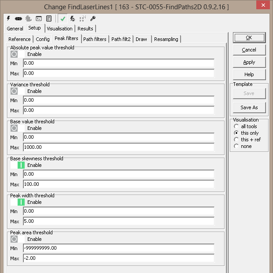
Task: Click the Peak area threshold Max field
Action: click(x=118, y=258)
